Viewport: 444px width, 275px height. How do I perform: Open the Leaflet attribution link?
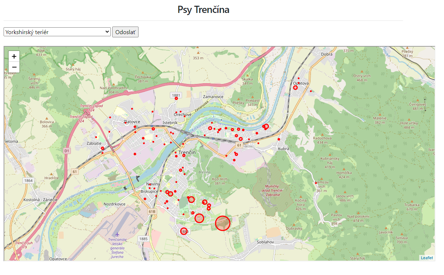(427, 257)
